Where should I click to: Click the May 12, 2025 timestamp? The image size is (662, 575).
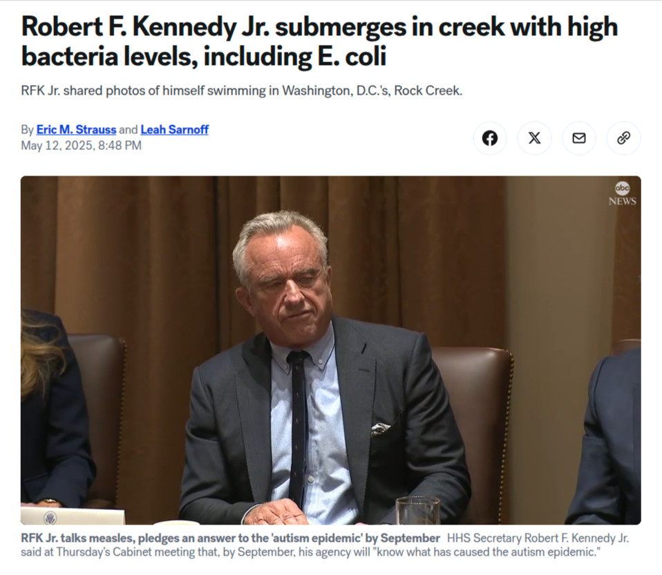tap(81, 146)
